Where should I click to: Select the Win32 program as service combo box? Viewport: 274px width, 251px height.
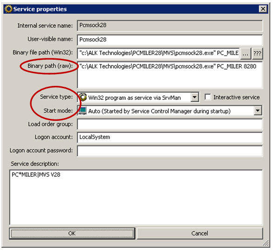tap(138, 97)
